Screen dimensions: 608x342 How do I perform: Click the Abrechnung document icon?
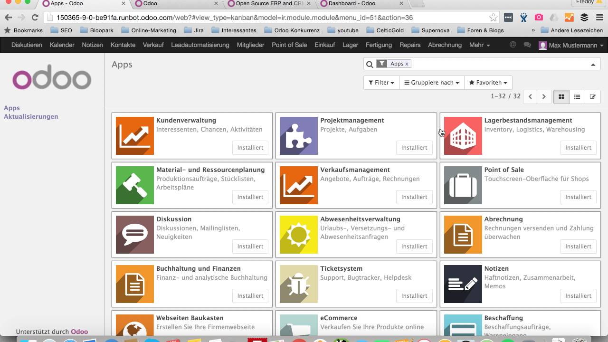pyautogui.click(x=463, y=235)
